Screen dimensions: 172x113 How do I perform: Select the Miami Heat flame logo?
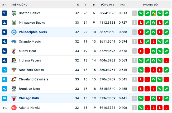tap(14, 51)
